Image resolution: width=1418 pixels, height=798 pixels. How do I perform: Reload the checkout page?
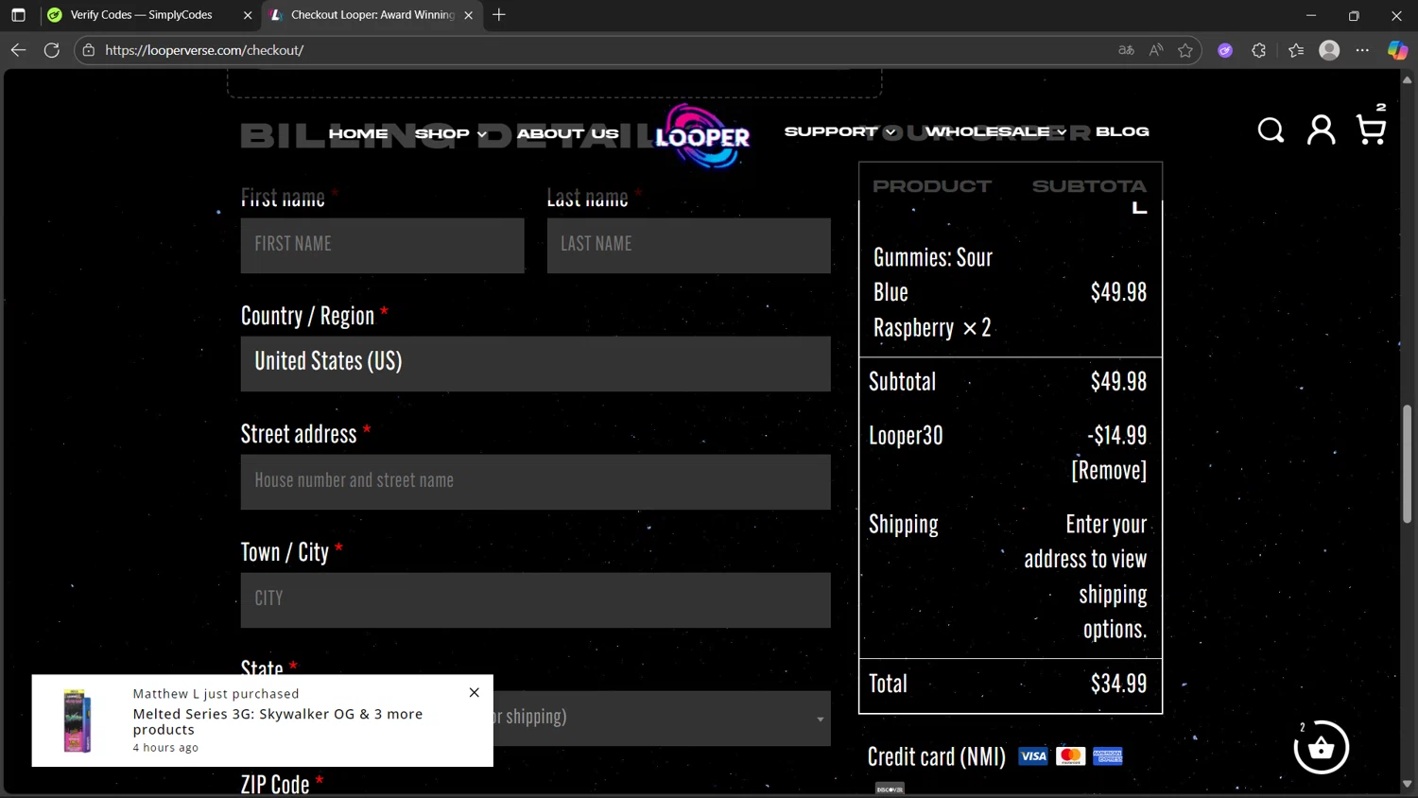point(52,50)
